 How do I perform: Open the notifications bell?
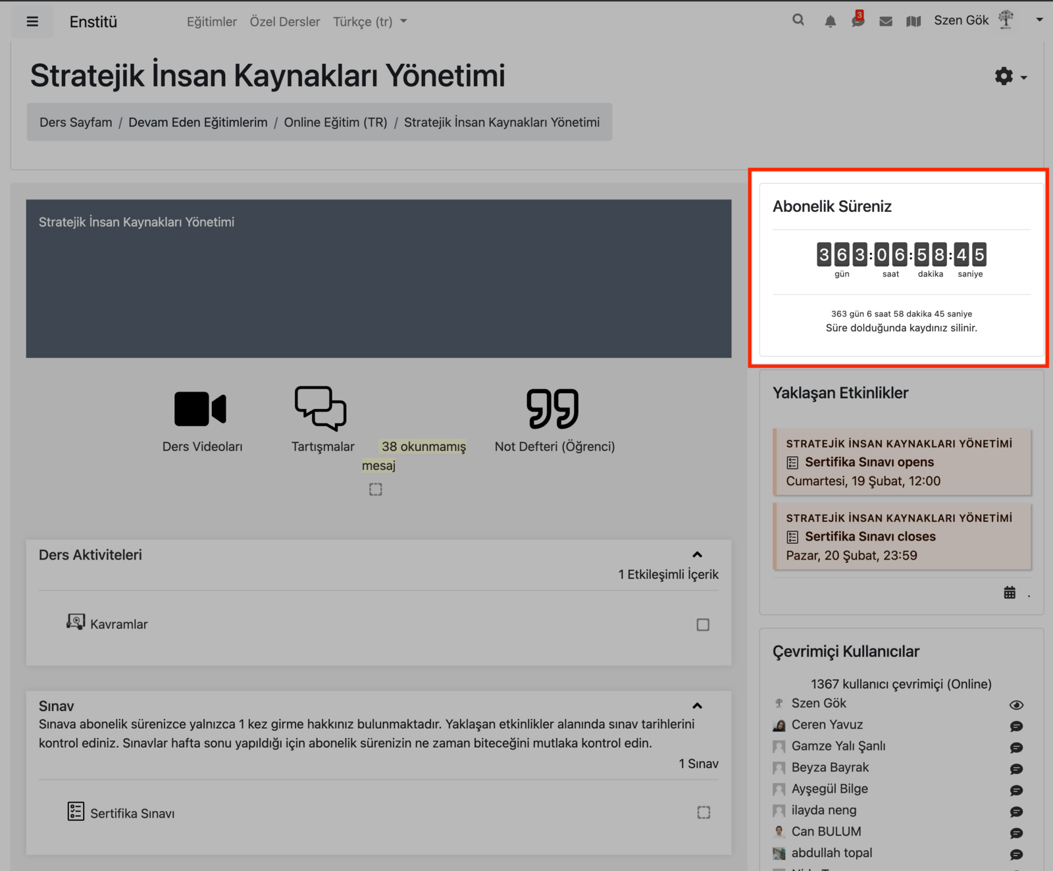830,22
